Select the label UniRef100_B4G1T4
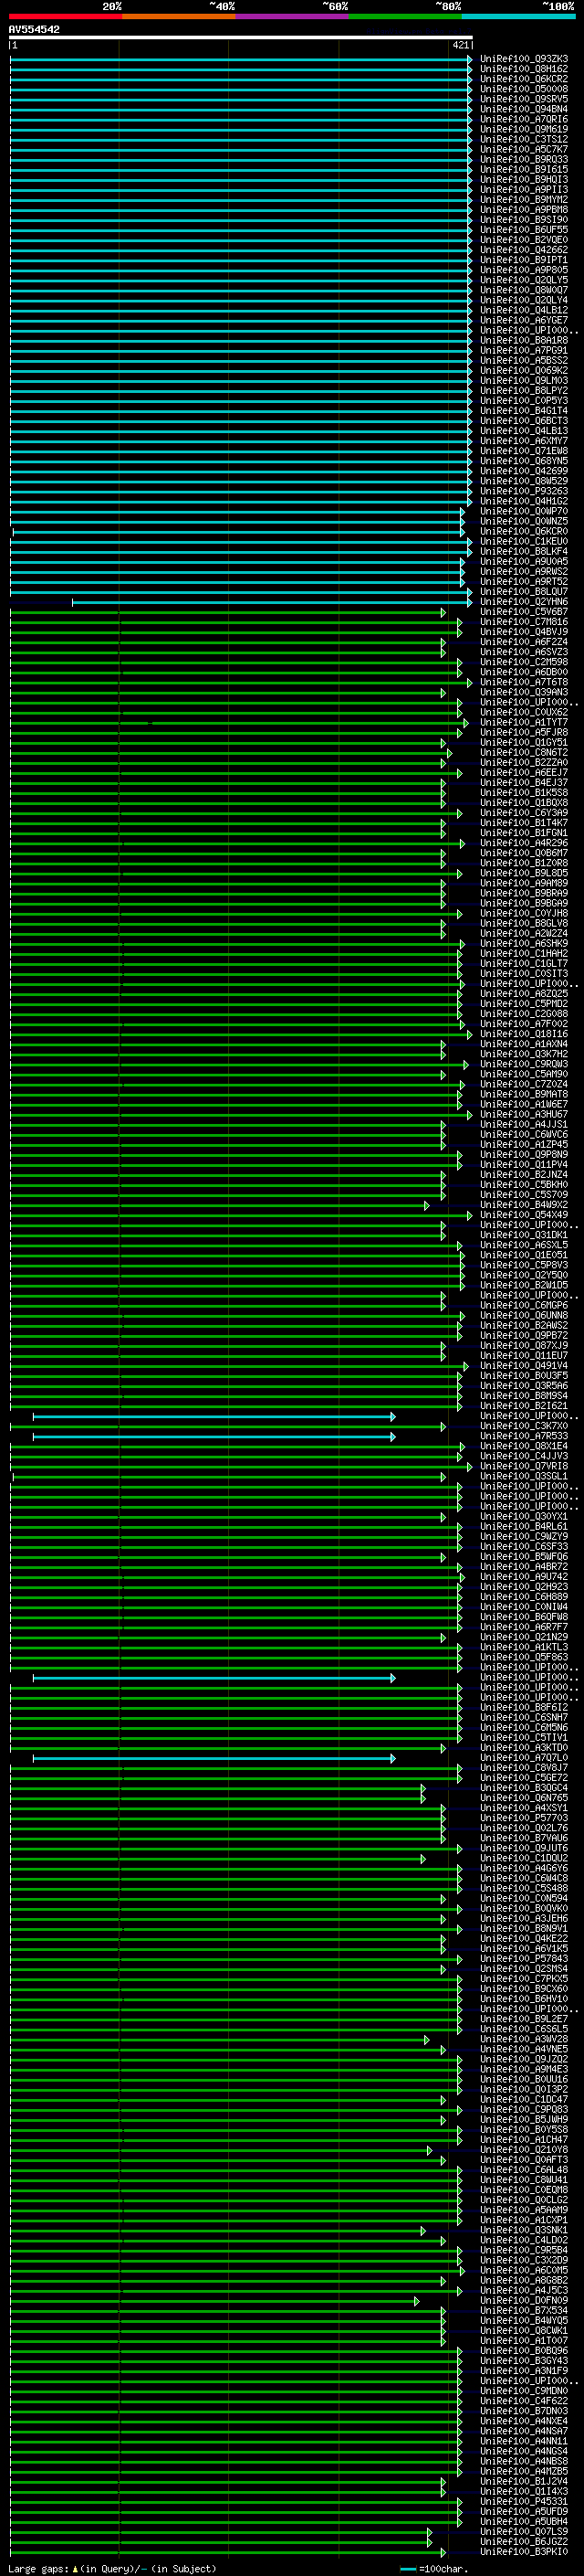This screenshot has height=2576, width=584. 524,410
